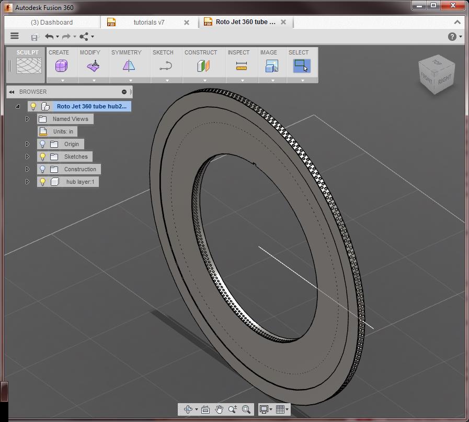Expand the Construction folder node
This screenshot has width=469, height=422.
[28, 169]
